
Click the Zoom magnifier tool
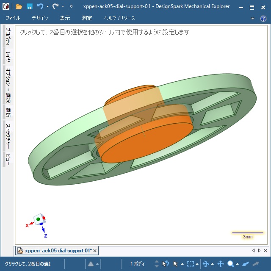point(231,264)
